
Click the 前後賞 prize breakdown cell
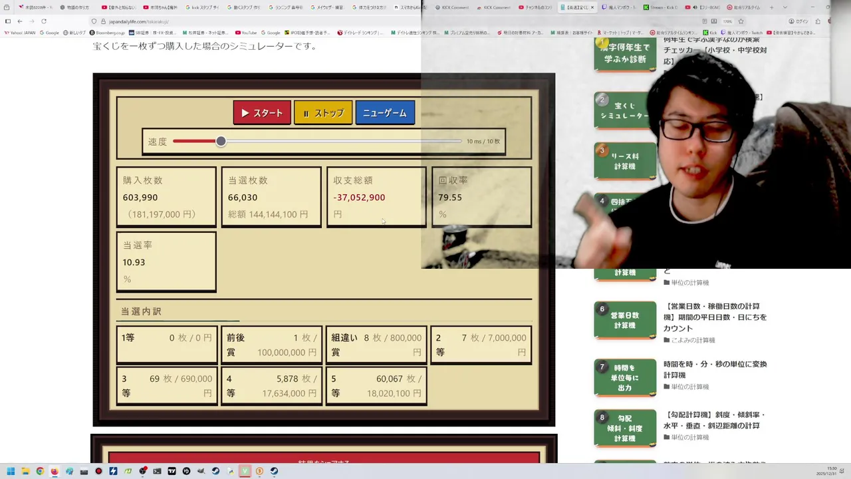271,344
